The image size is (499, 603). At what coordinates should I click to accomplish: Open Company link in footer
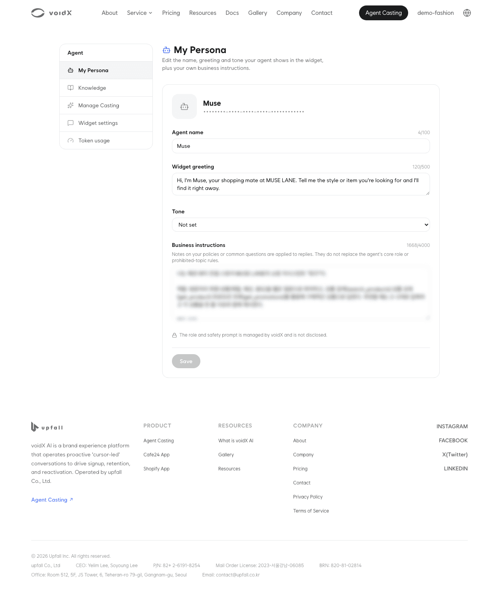[303, 455]
